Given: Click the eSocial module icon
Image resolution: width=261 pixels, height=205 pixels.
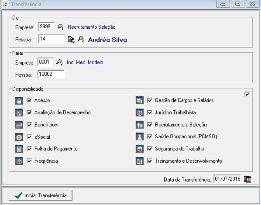Looking at the screenshot, I should 20,137.
